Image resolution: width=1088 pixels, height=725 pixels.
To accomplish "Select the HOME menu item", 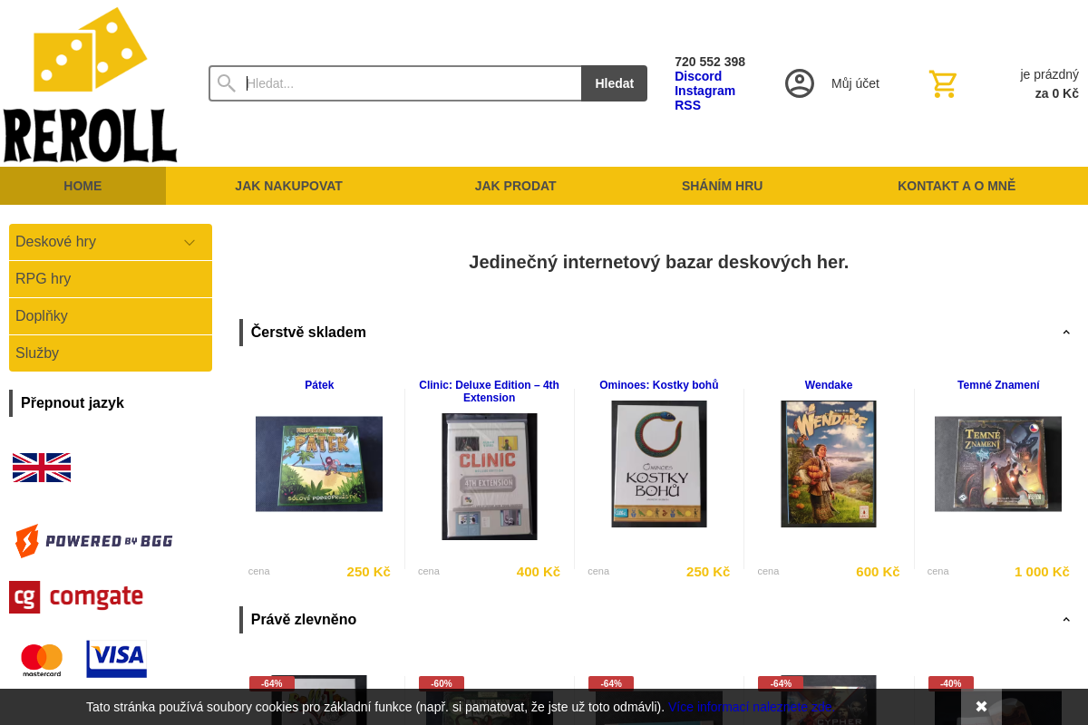I will coord(83,186).
